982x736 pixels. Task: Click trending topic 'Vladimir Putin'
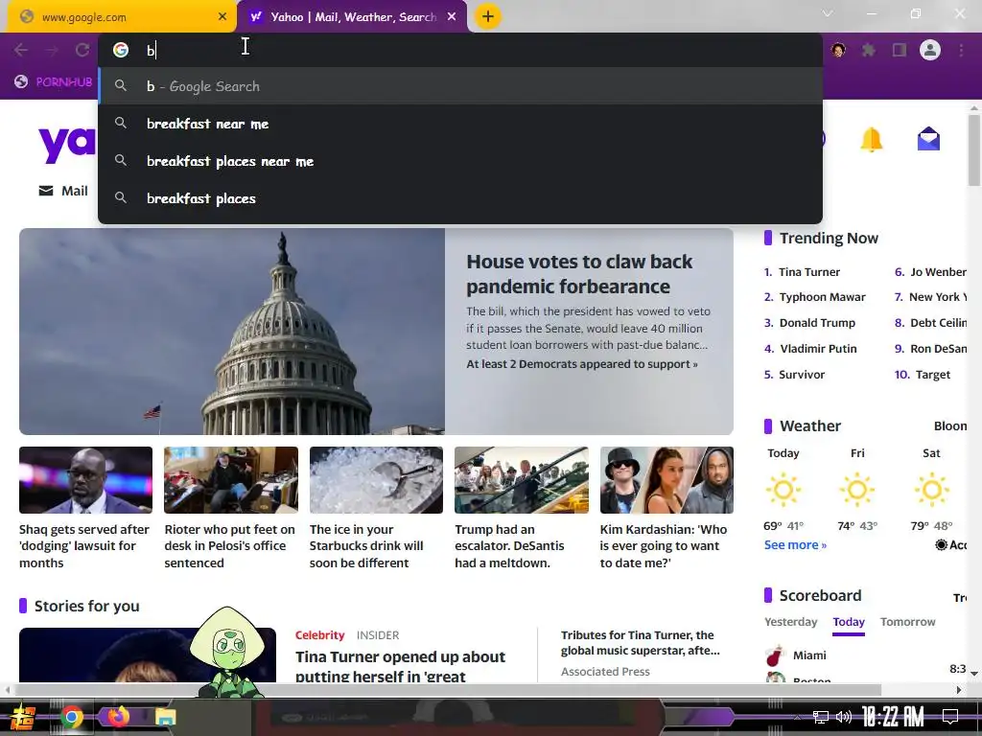(x=819, y=349)
